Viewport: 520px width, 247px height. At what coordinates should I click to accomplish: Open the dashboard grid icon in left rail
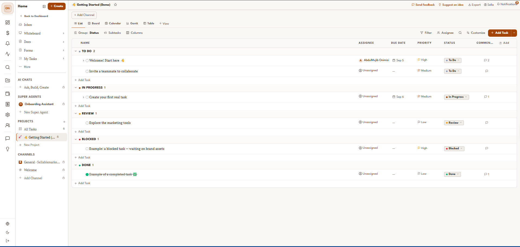tap(8, 22)
